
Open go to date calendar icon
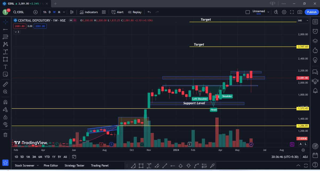pyautogui.click(x=74, y=157)
